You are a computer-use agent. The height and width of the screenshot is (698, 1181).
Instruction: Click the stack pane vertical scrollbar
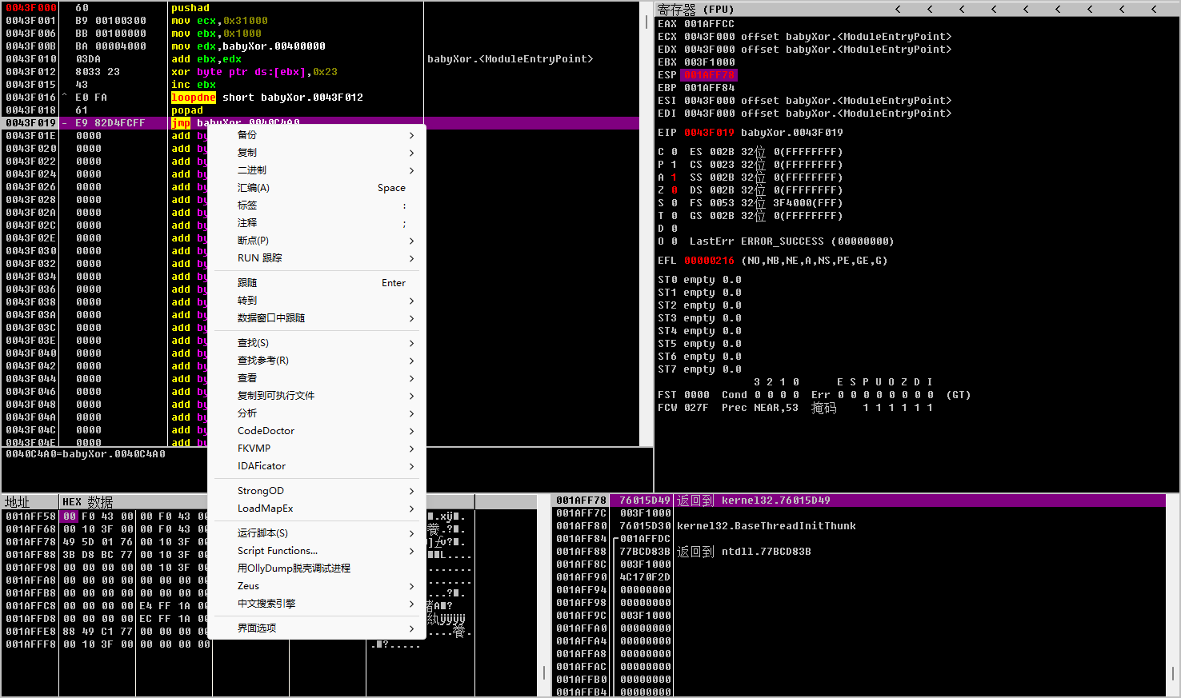pos(1174,596)
